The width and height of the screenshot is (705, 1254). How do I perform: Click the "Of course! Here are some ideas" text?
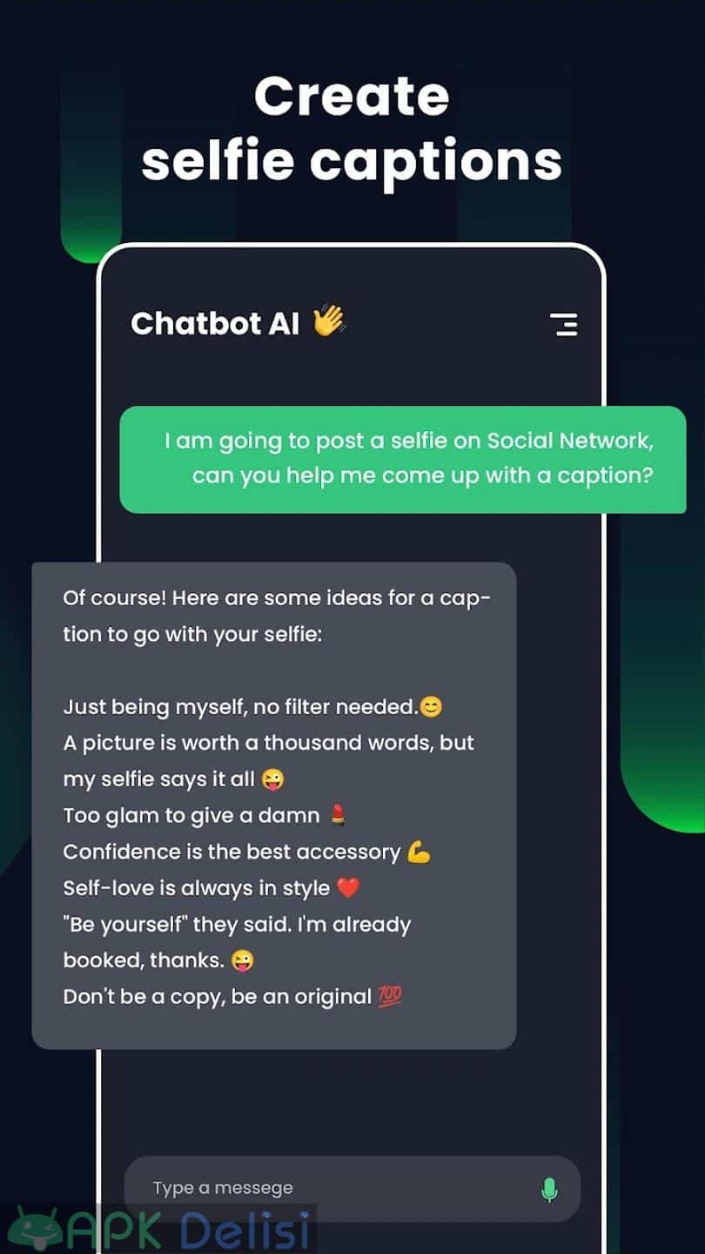click(277, 616)
